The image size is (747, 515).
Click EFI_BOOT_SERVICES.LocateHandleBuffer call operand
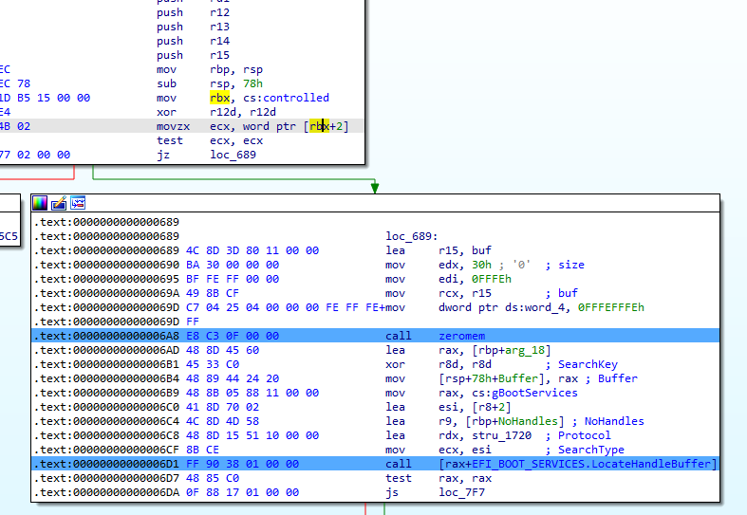[581, 464]
